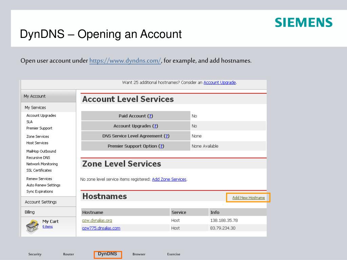This screenshot has width=347, height=260.
Task: Go to the Browser slide section
Action: pos(139,254)
